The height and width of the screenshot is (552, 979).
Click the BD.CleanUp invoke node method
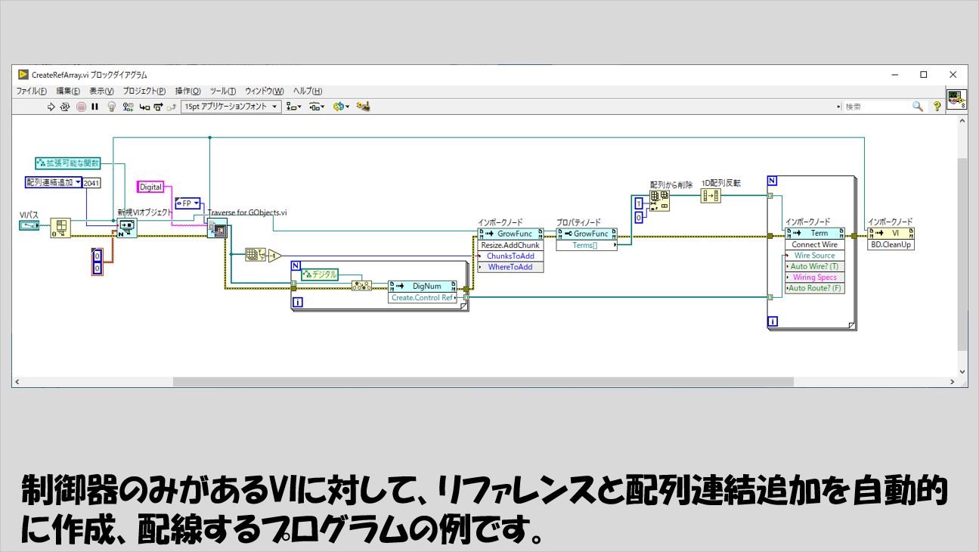coord(891,245)
